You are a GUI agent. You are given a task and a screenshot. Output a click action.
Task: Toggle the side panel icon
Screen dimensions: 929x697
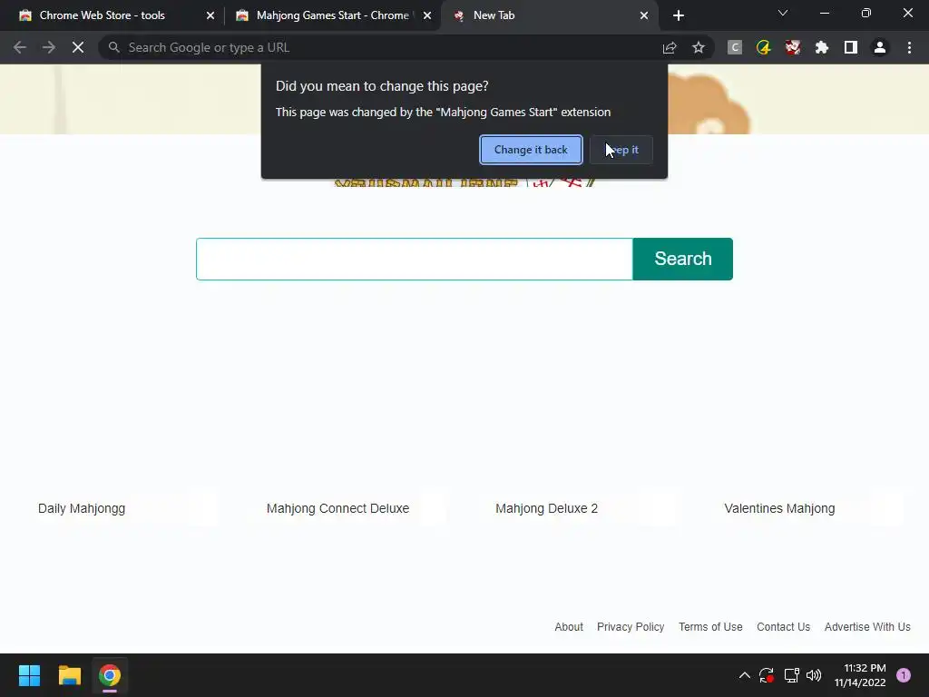point(851,47)
